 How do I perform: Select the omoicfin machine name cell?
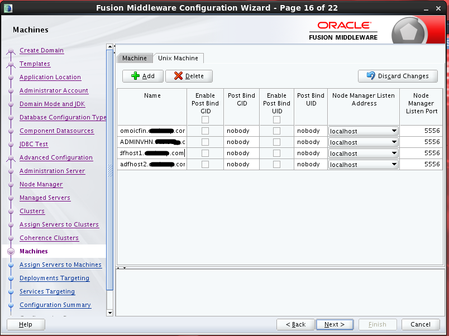152,131
